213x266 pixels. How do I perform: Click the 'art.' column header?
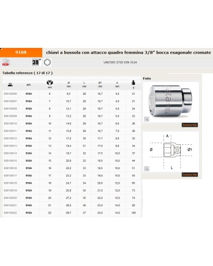coord(29,85)
